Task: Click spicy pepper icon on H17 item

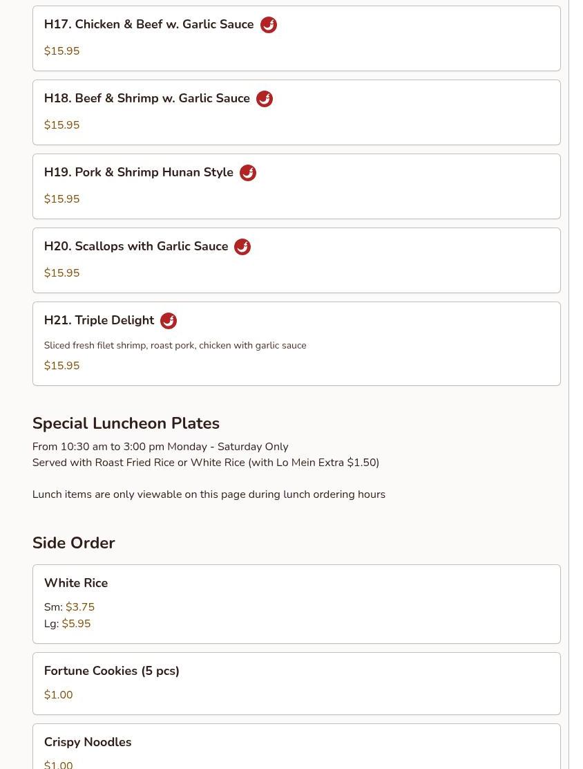Action: click(x=269, y=24)
